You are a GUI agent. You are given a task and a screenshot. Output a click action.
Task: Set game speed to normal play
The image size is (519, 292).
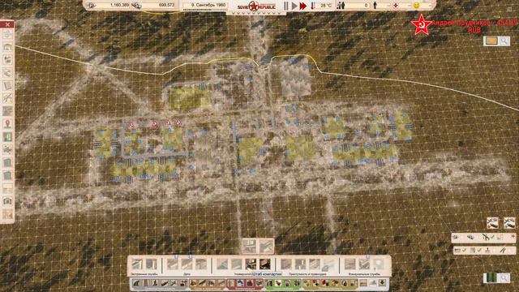click(x=294, y=6)
